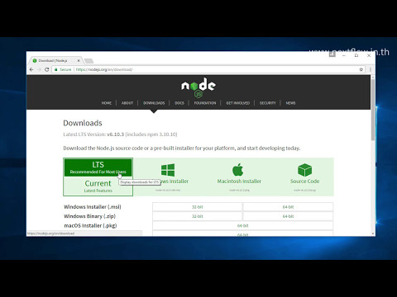The height and width of the screenshot is (297, 397).
Task: Open the DOCS nav item
Action: 179,103
